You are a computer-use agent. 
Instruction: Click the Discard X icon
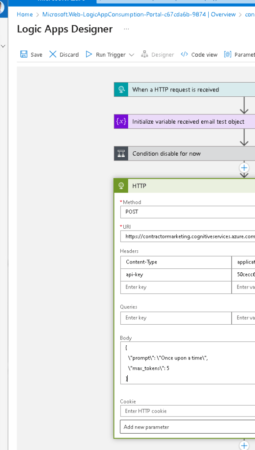(x=53, y=54)
